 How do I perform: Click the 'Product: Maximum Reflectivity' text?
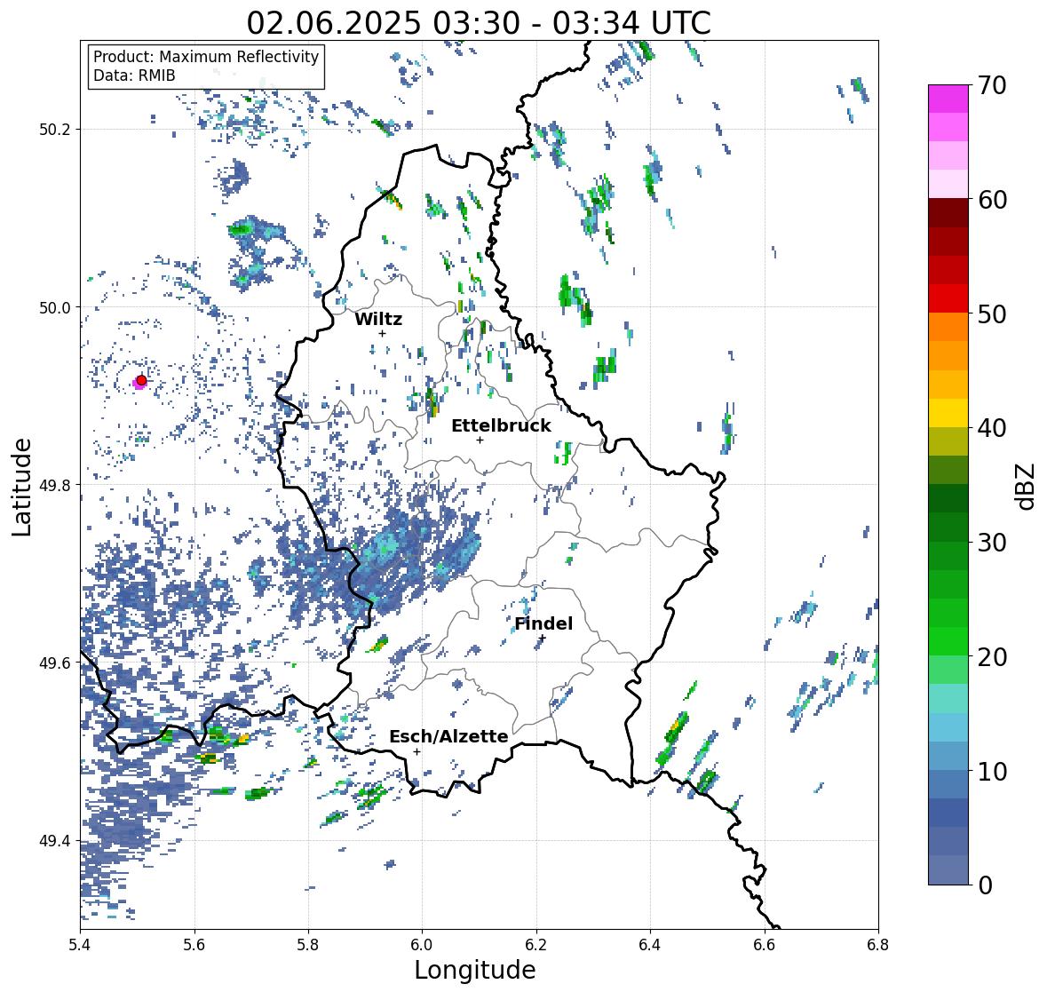pos(206,57)
